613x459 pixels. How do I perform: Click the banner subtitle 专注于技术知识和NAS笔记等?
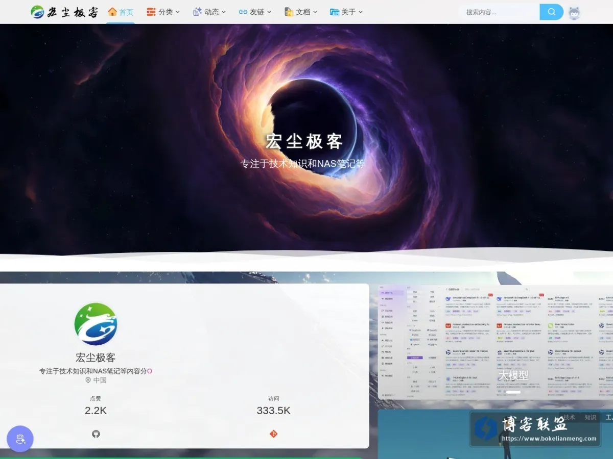tap(302, 164)
